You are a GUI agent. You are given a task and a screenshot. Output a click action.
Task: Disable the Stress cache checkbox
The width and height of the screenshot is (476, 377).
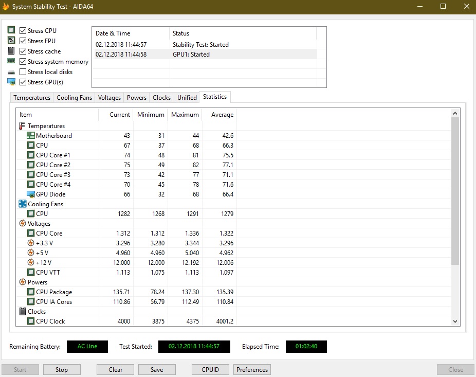click(x=23, y=51)
